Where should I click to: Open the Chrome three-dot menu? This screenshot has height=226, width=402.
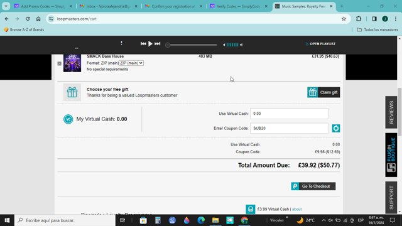point(396,19)
